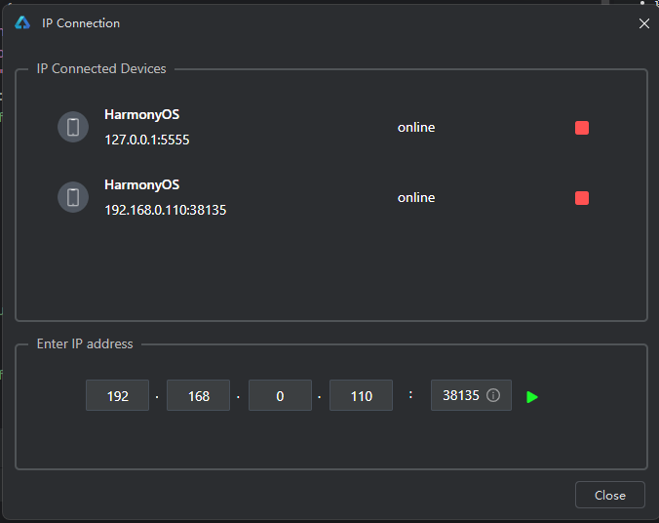The height and width of the screenshot is (523, 659).
Task: Select the address text 192.168.0.110:38135
Action: click(x=165, y=210)
